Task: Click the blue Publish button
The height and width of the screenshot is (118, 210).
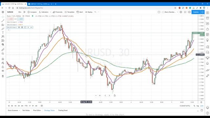Action: (196, 12)
